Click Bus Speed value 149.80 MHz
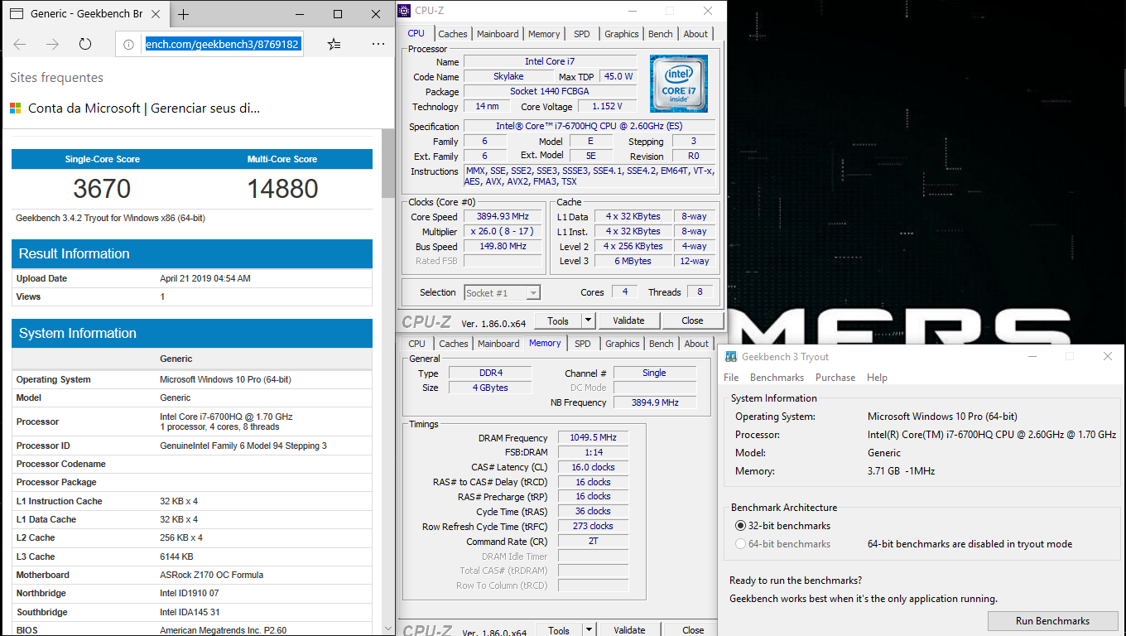Viewport: 1126px width, 636px height. coord(503,246)
